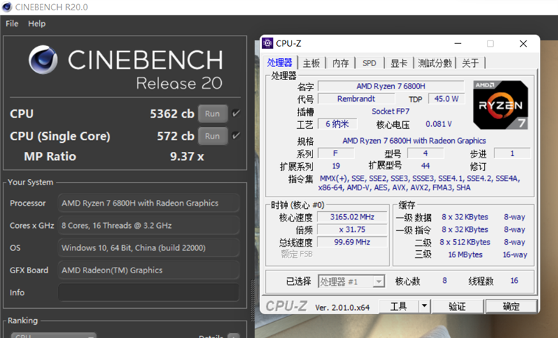
Task: Select the MP Ratio value 9.37 x
Action: pyautogui.click(x=187, y=156)
